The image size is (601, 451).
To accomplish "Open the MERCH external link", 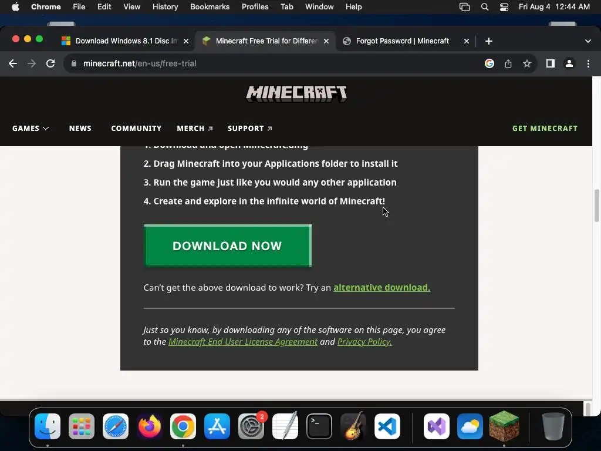I will (x=195, y=129).
